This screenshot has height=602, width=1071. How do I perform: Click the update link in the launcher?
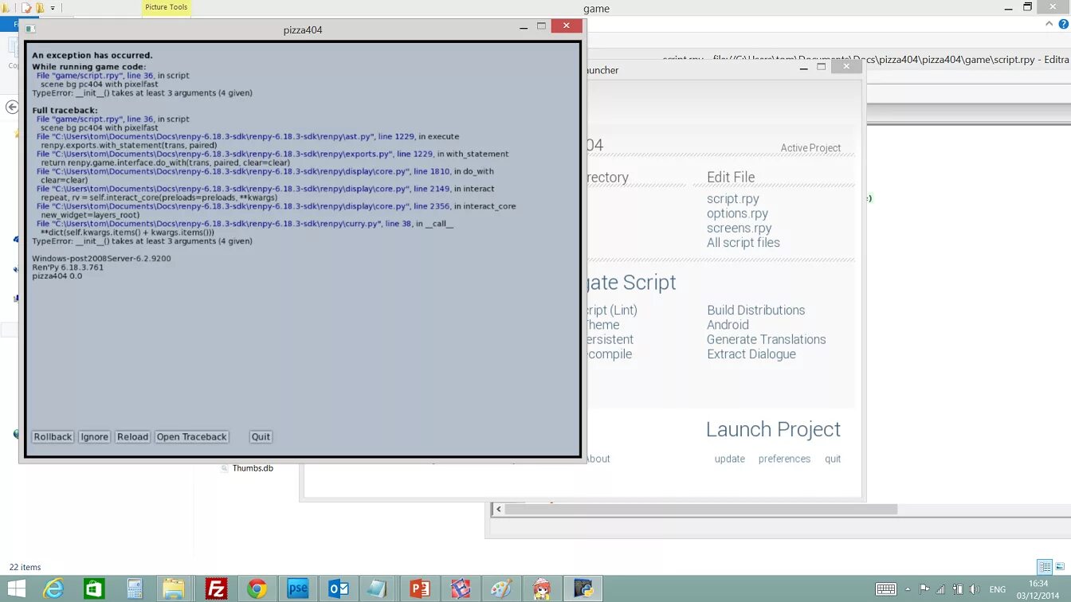730,459
